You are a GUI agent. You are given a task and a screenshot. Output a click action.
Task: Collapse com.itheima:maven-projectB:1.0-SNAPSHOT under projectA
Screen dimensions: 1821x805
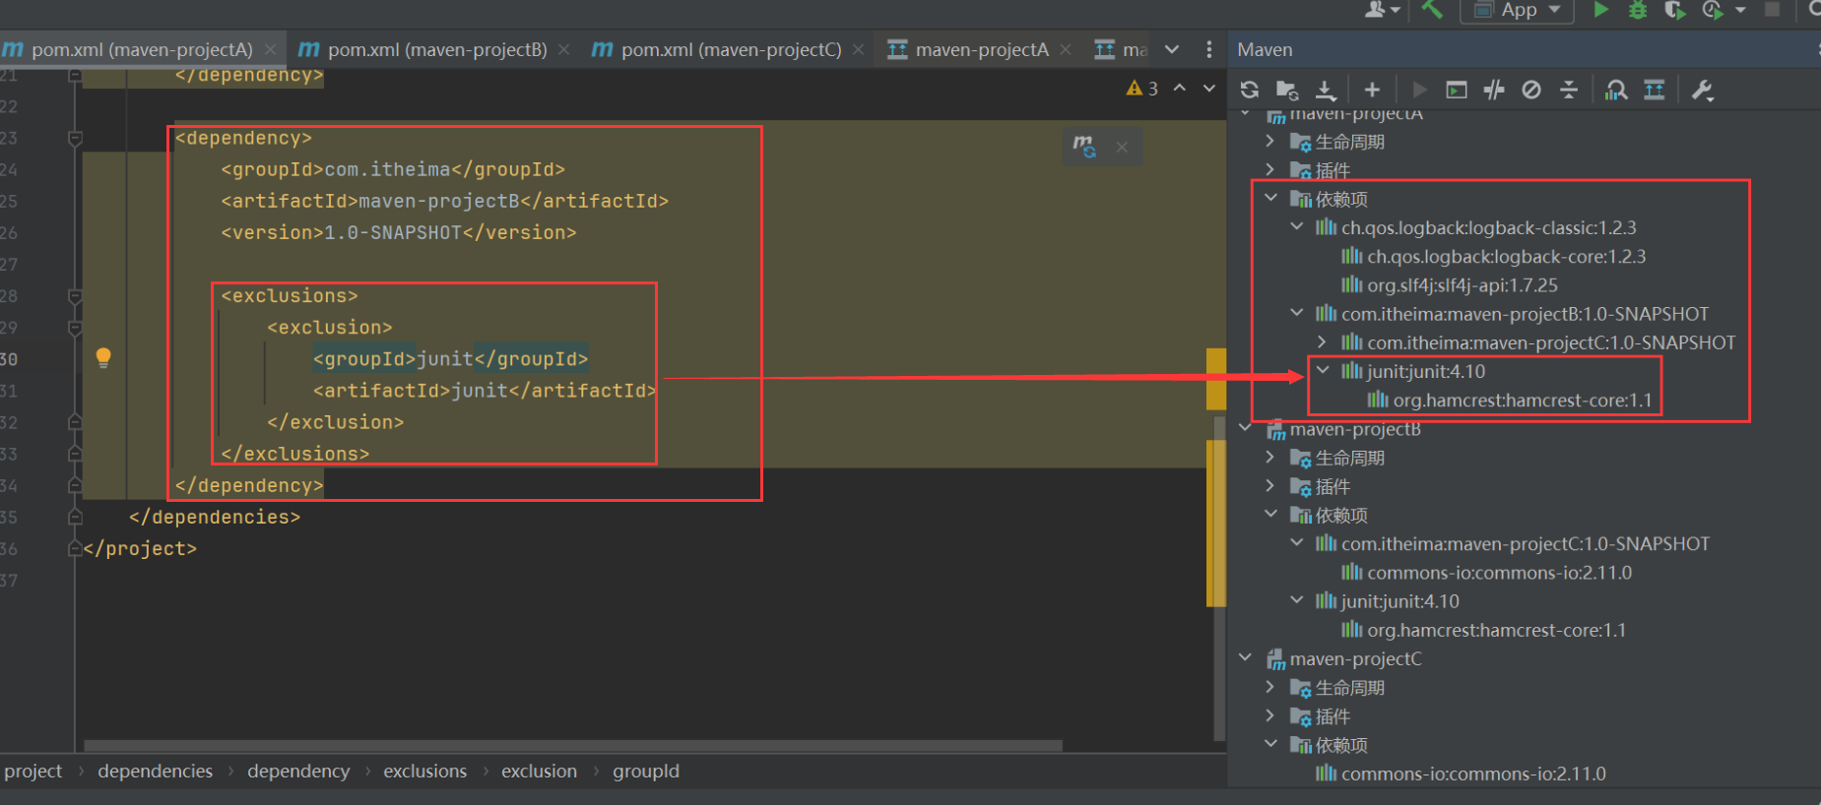pos(1297,314)
